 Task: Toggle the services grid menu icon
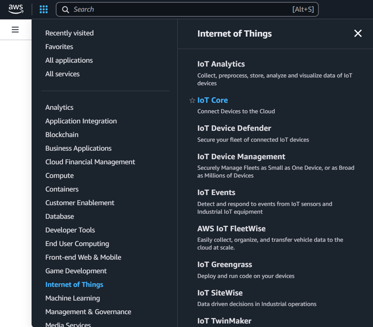click(x=44, y=9)
